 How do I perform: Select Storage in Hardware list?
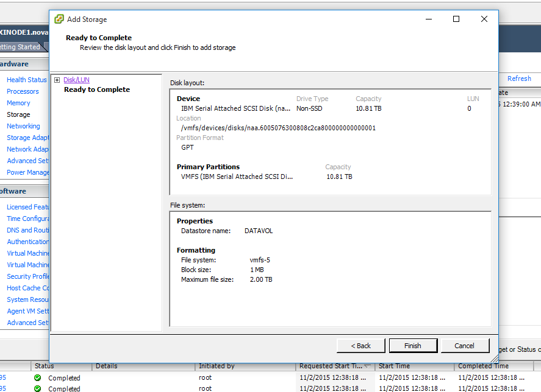click(18, 114)
